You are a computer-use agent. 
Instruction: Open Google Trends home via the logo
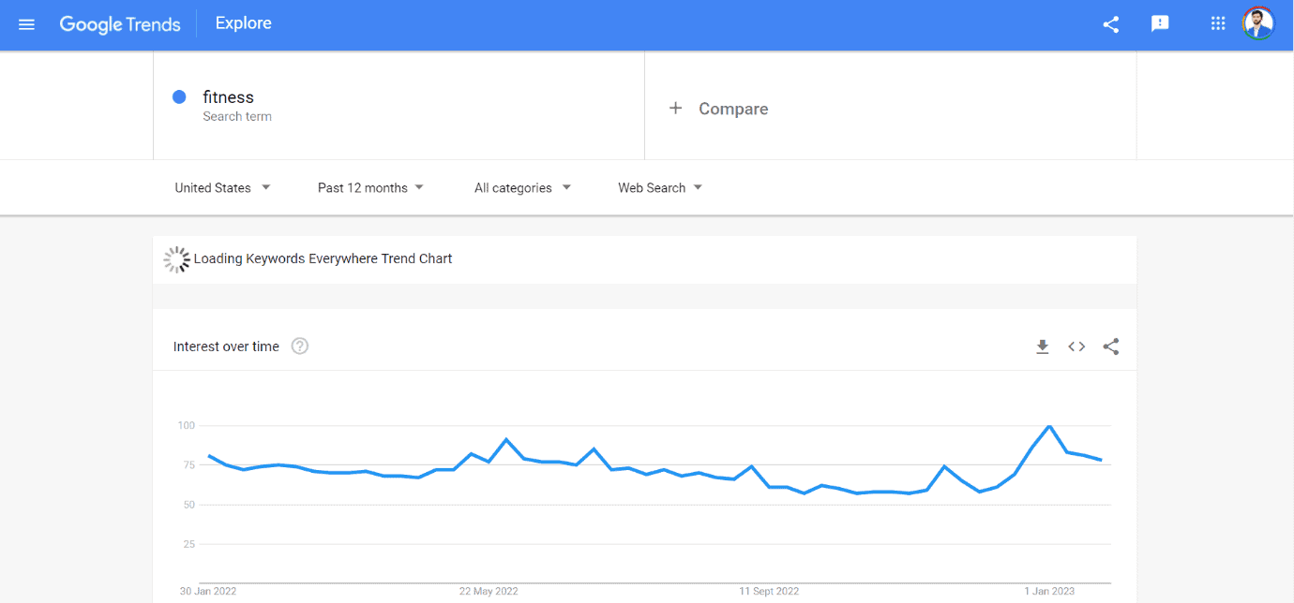[120, 24]
